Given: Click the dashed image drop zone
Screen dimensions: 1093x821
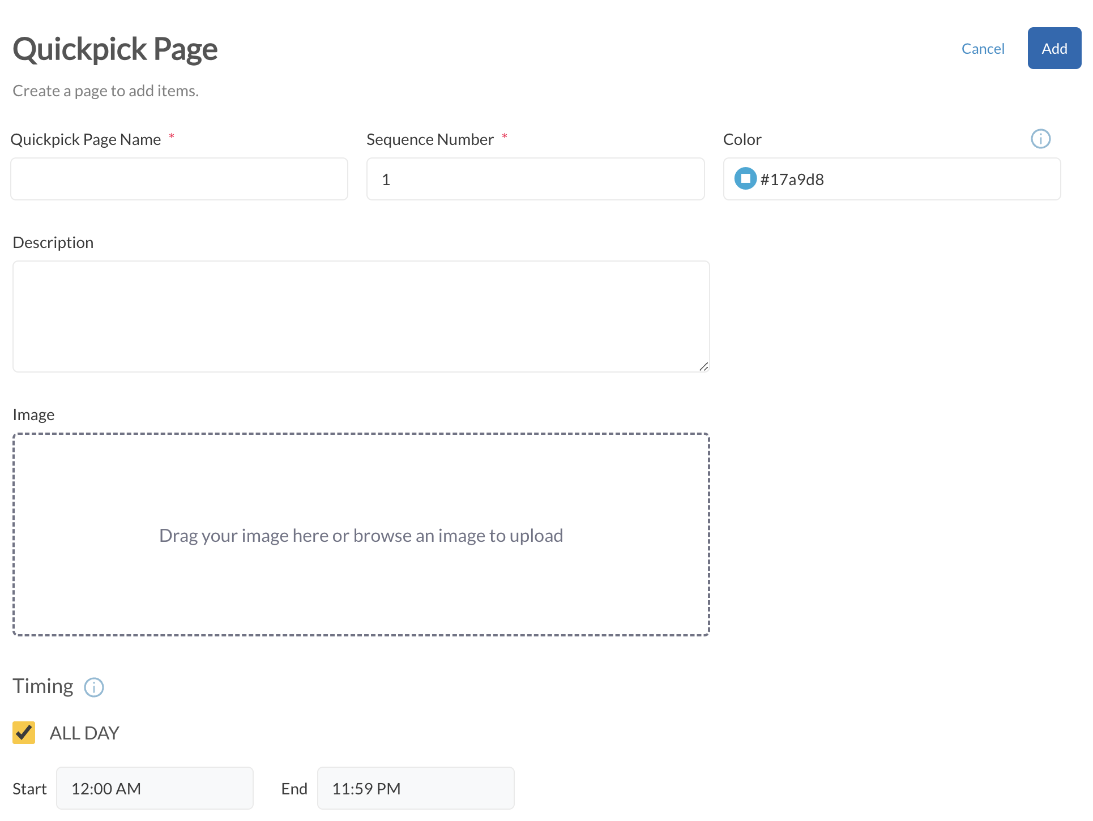Looking at the screenshot, I should point(361,535).
